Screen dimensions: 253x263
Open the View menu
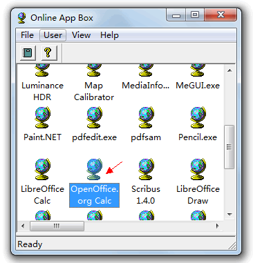point(81,35)
